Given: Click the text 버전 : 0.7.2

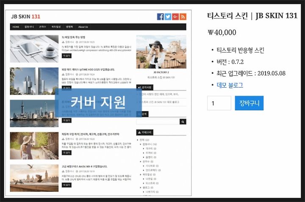Looking at the screenshot, I should (x=230, y=62).
